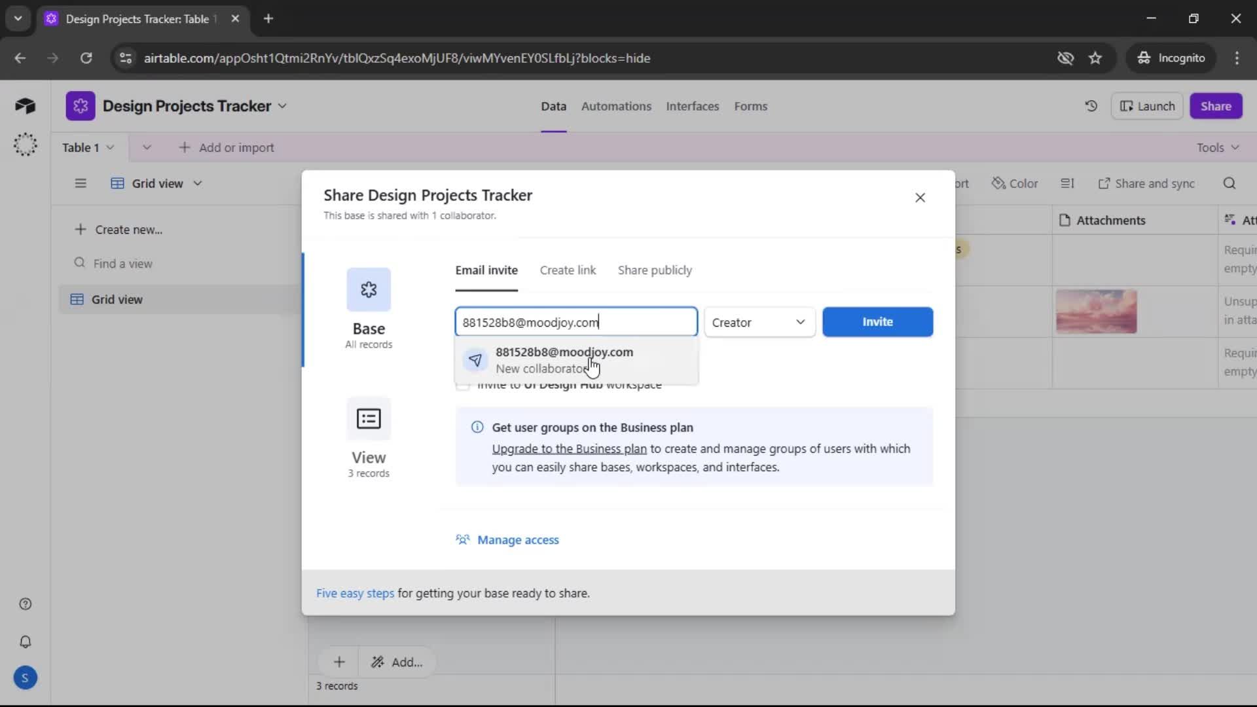Click Create new view option
The width and height of the screenshot is (1257, 707).
point(118,229)
